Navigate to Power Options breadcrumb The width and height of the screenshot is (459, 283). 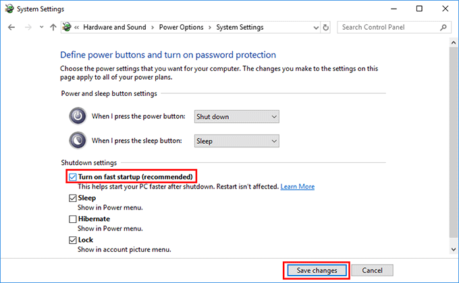click(x=181, y=27)
